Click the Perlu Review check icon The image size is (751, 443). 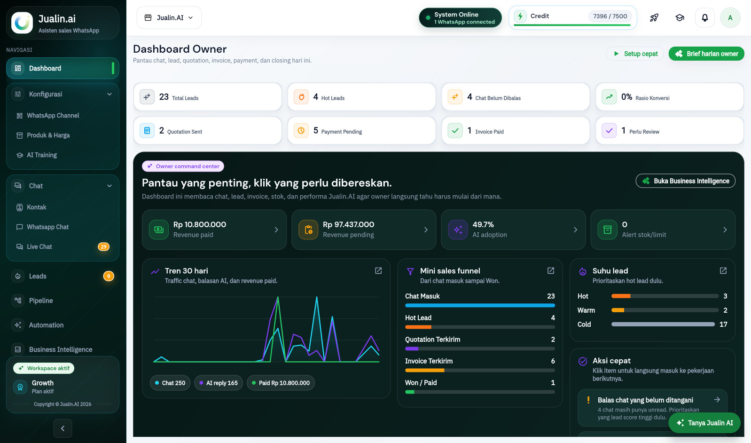(609, 131)
